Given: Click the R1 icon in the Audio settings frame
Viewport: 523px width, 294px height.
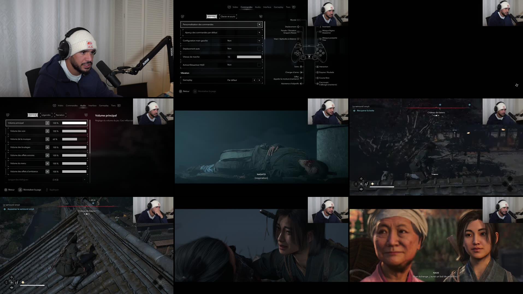Looking at the screenshot, I should 119,106.
